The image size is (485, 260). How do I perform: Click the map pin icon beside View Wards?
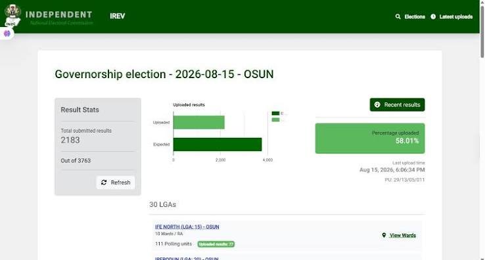[x=384, y=235]
